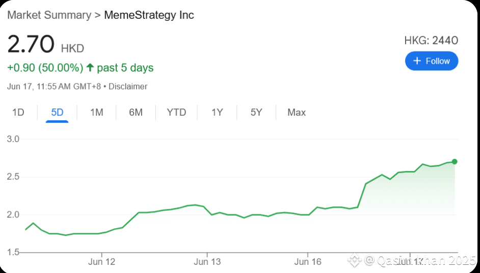Screen dimensions: 480x273
Task: Show the YTD chart range
Action: pos(176,113)
